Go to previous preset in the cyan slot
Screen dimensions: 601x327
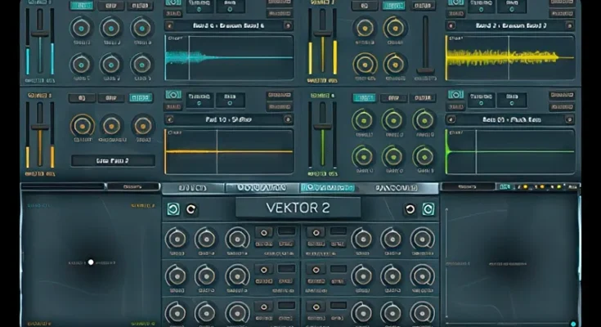169,25
